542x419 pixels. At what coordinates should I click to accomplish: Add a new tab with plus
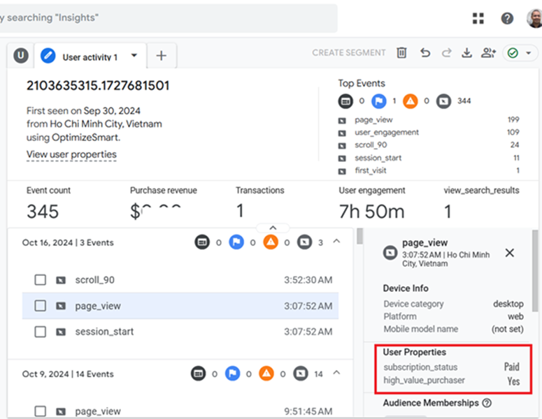(162, 56)
